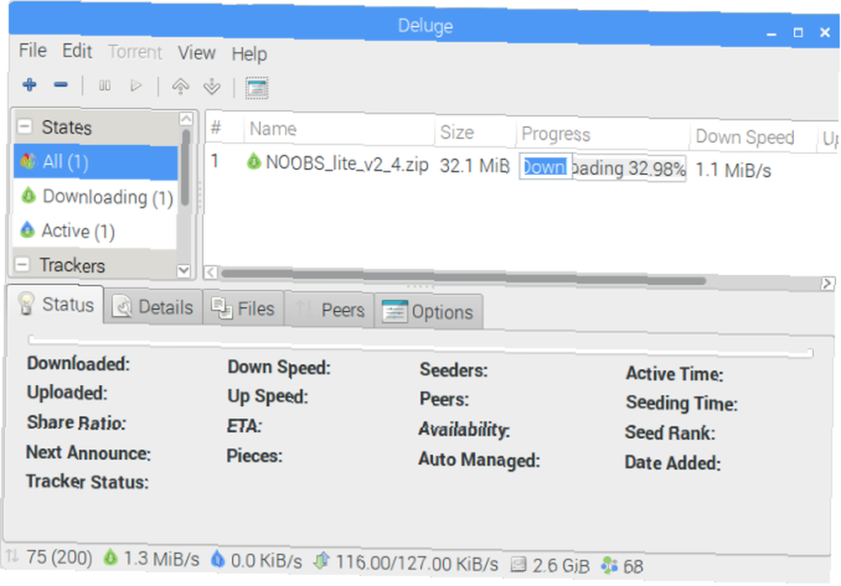Sort torrents by # column

click(x=225, y=128)
